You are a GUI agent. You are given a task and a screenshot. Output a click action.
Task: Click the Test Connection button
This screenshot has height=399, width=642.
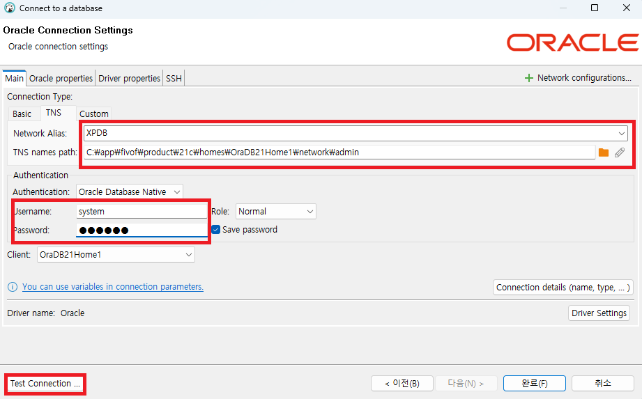click(45, 384)
